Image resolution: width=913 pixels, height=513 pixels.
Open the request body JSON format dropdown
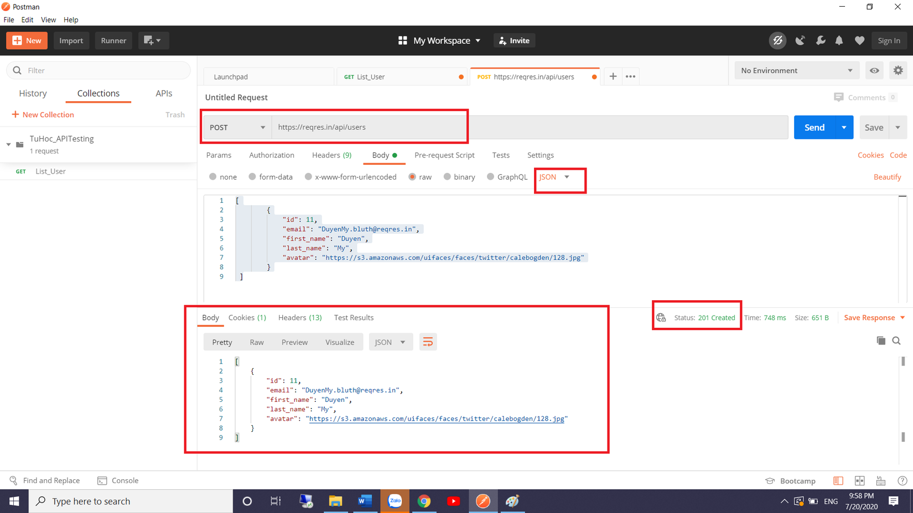[554, 177]
